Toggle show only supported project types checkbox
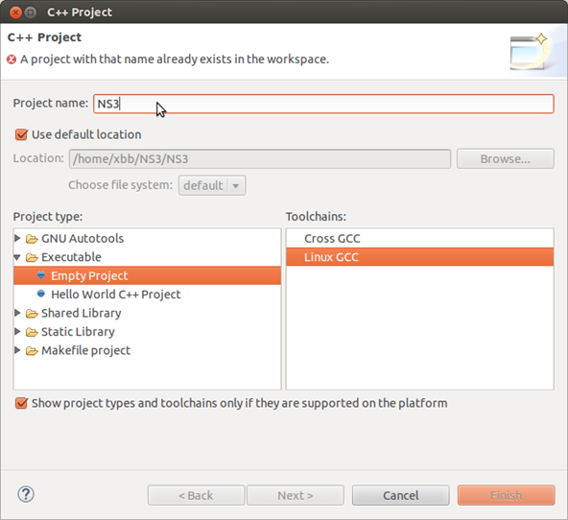 (x=21, y=403)
